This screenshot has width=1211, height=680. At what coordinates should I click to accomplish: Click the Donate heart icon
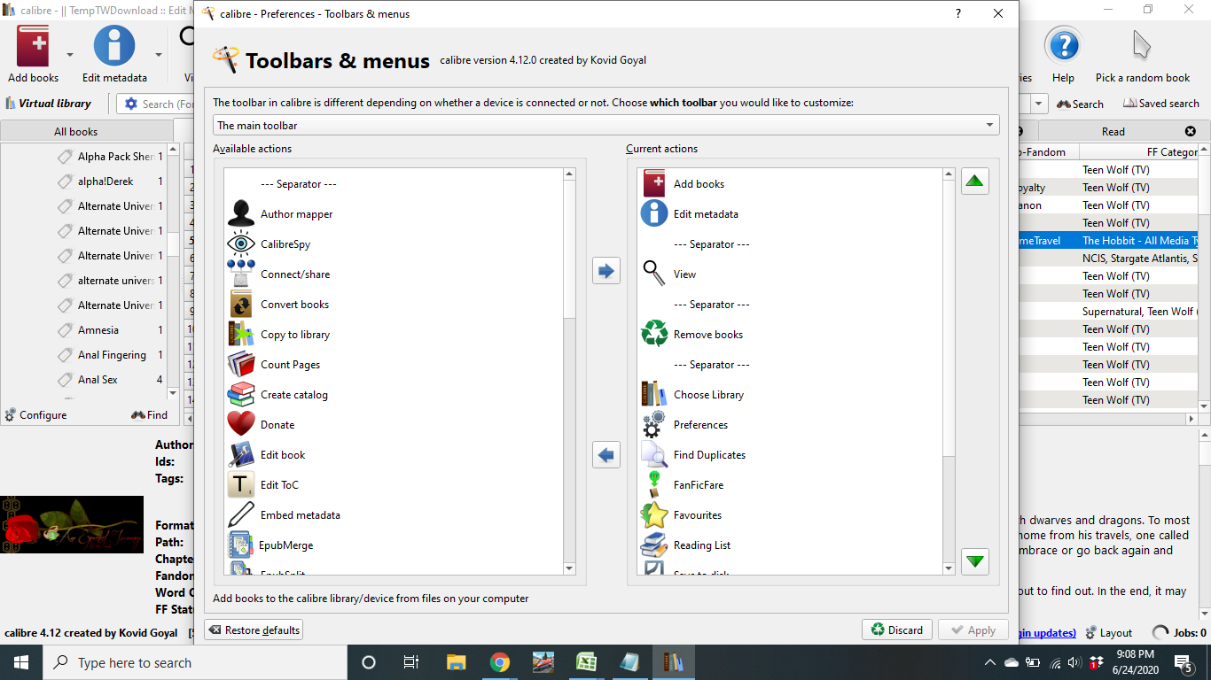pyautogui.click(x=241, y=425)
